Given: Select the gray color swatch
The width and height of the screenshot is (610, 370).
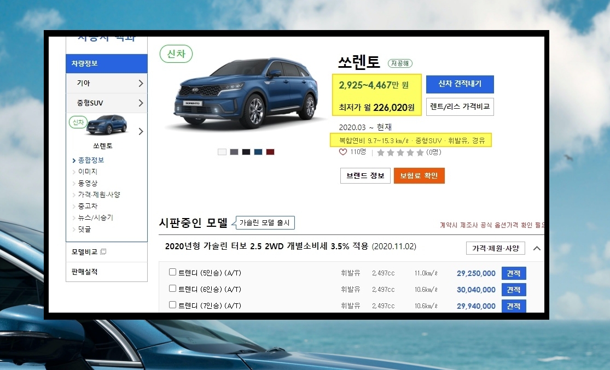Looking at the screenshot, I should click(x=234, y=152).
